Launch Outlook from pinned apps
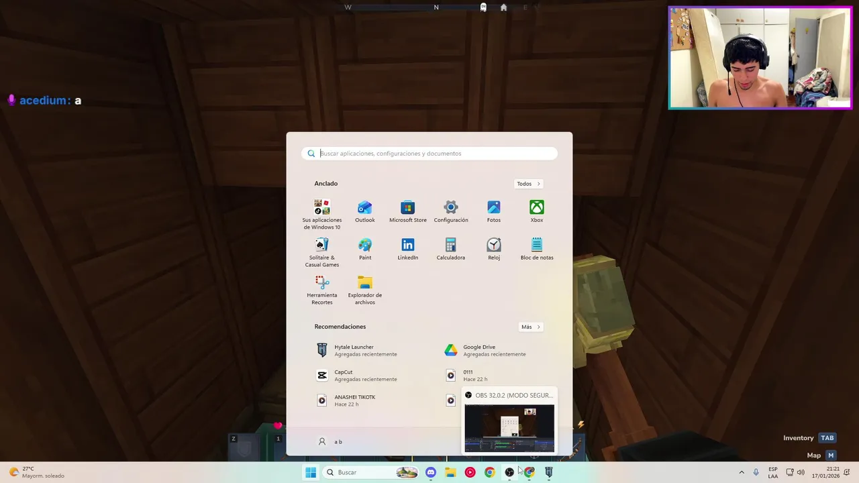This screenshot has width=859, height=483. (364, 211)
